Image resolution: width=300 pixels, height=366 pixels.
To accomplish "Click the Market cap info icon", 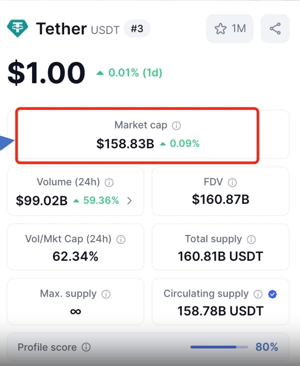I will click(177, 126).
